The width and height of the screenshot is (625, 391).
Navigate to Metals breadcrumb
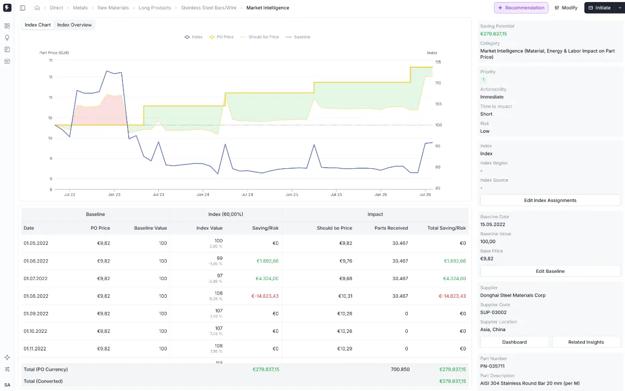pyautogui.click(x=80, y=8)
